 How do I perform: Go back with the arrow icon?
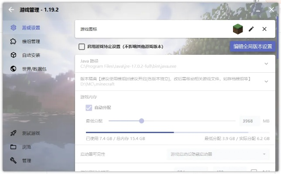coord(11,10)
